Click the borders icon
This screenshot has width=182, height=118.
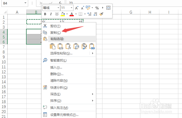pyautogui.click(x=80, y=14)
